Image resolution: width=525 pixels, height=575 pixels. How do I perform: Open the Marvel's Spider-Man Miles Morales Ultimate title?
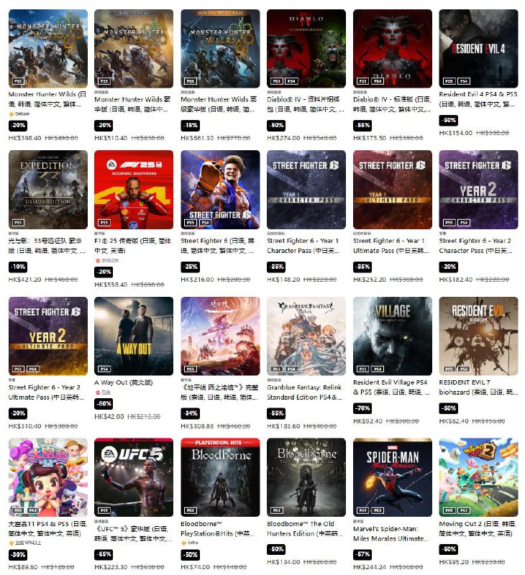click(391, 533)
